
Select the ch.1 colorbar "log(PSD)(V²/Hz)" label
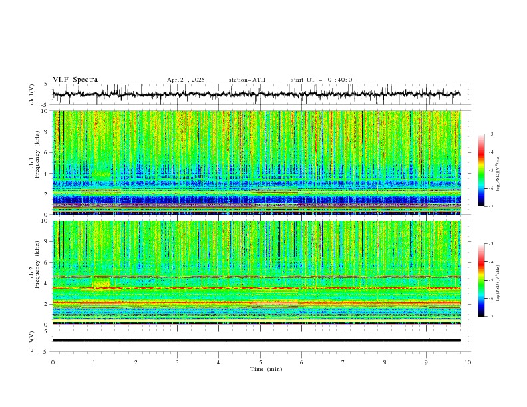[498, 174]
